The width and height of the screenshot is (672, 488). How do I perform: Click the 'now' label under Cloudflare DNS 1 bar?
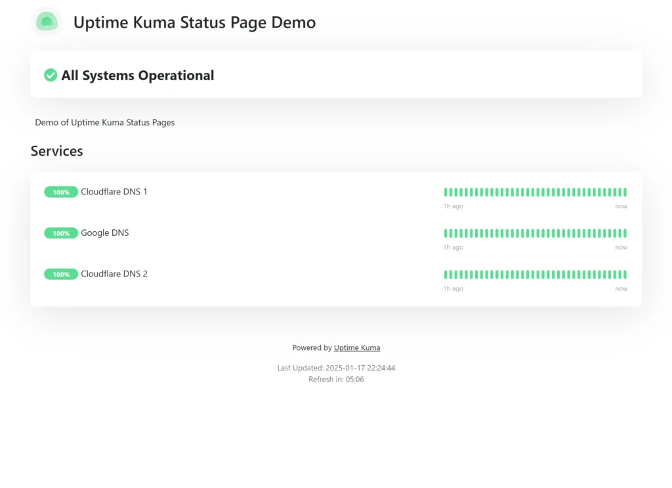[x=621, y=206]
